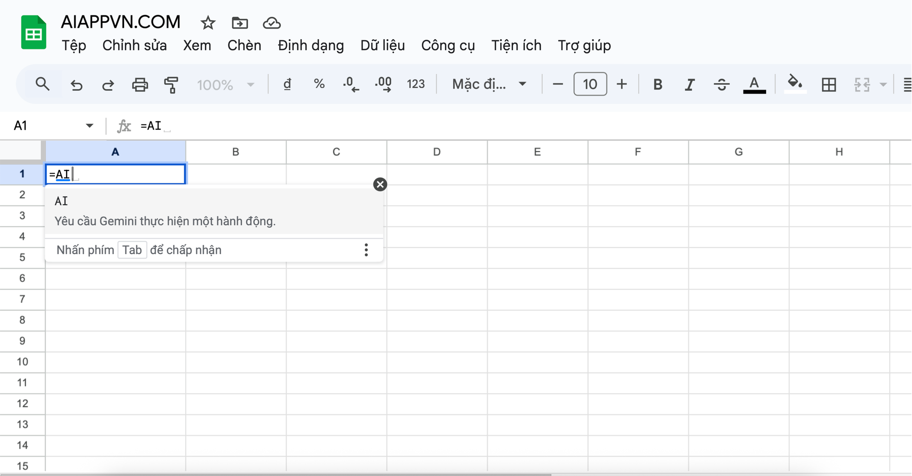Image resolution: width=912 pixels, height=476 pixels.
Task: Click the move to folder icon
Action: pos(240,23)
